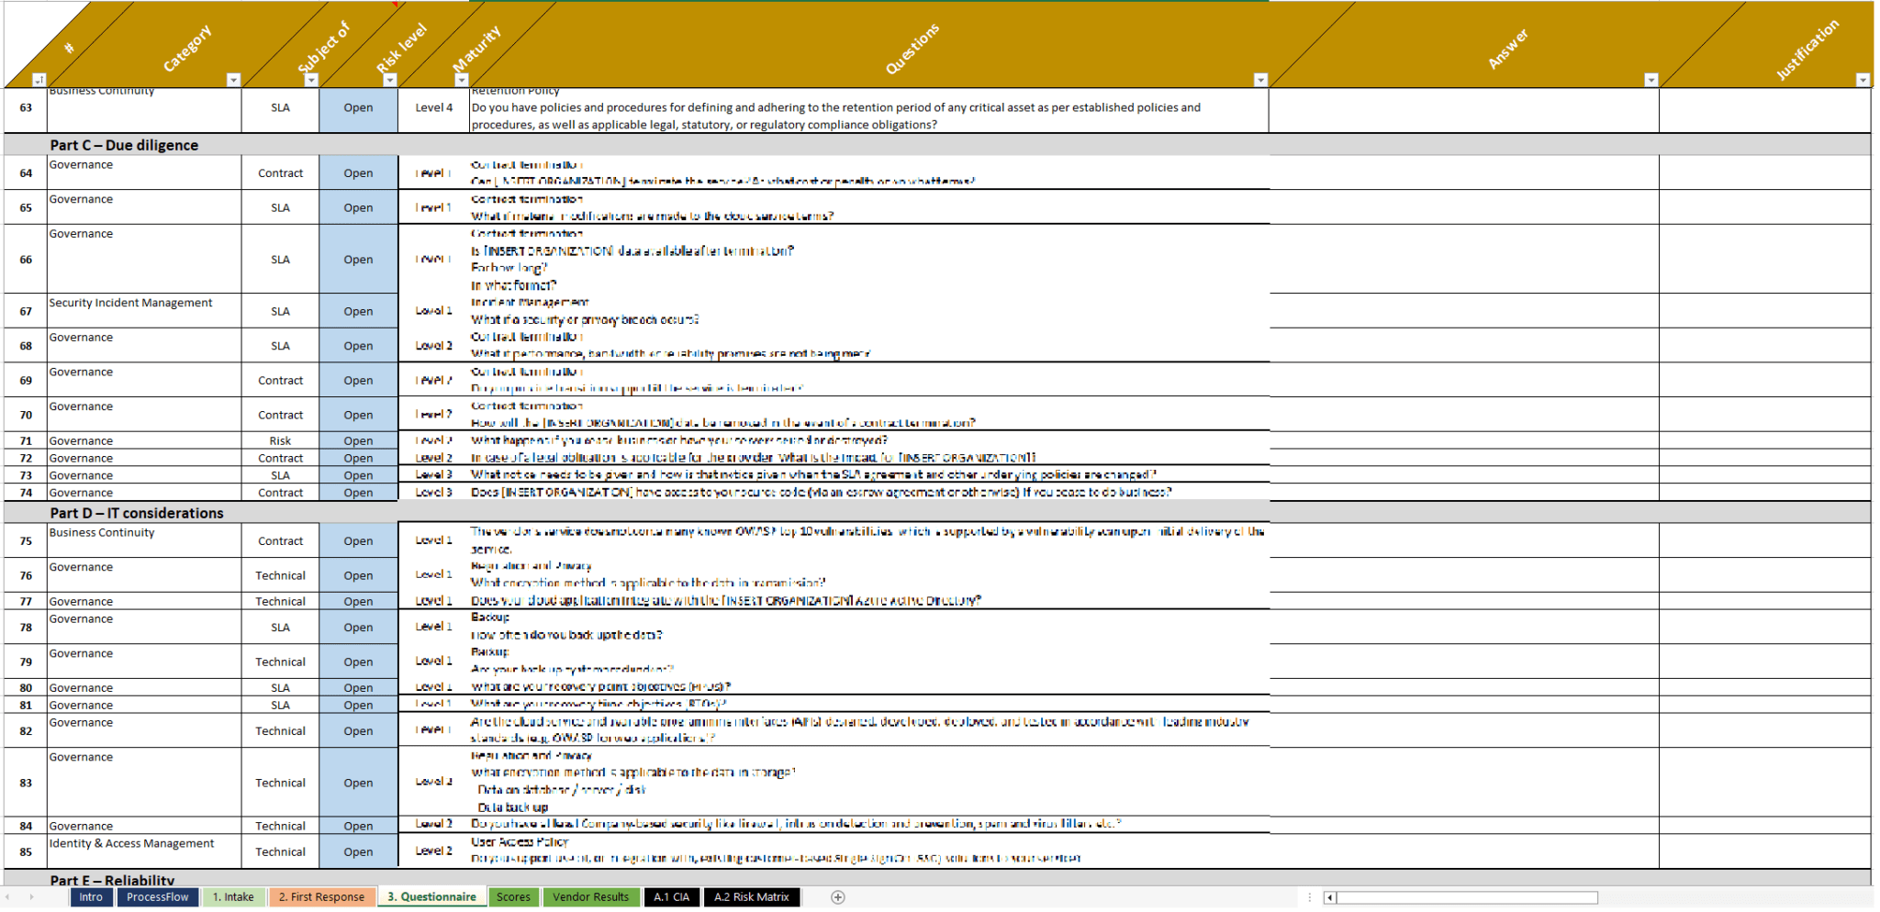Open the Questions column filter icon
The image size is (1880, 912).
(1259, 80)
